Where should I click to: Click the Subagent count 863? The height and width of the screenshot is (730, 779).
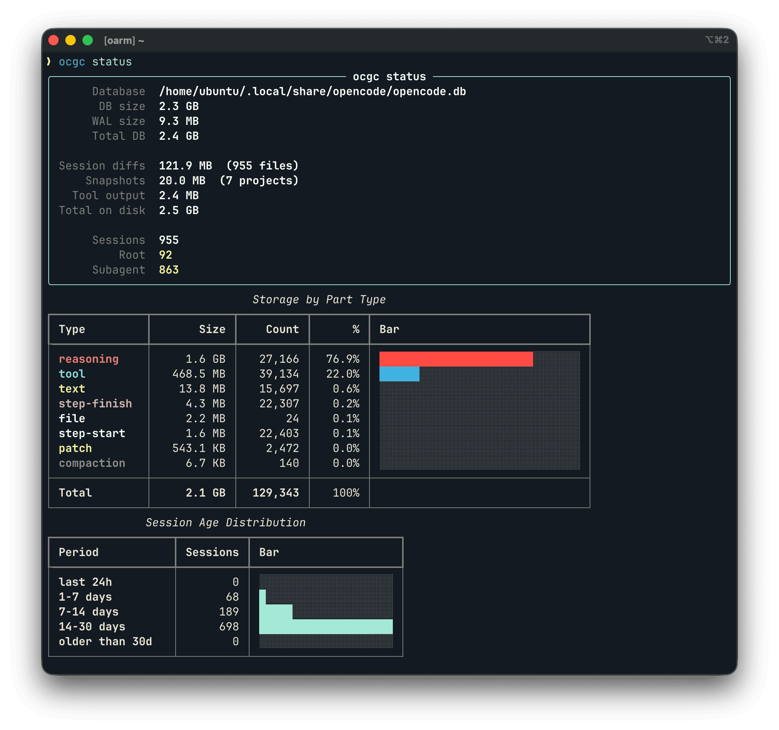tap(169, 270)
